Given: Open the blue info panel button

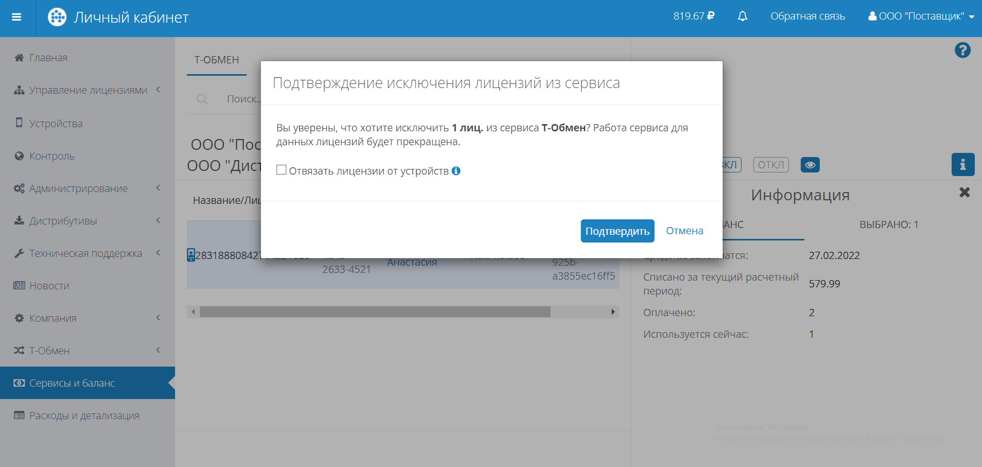Looking at the screenshot, I should click(x=963, y=165).
